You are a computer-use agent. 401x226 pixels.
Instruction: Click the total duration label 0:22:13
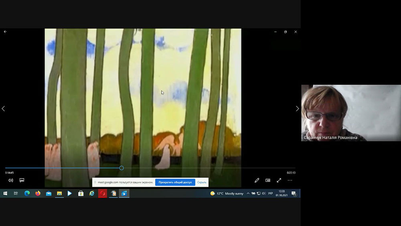[x=291, y=173]
